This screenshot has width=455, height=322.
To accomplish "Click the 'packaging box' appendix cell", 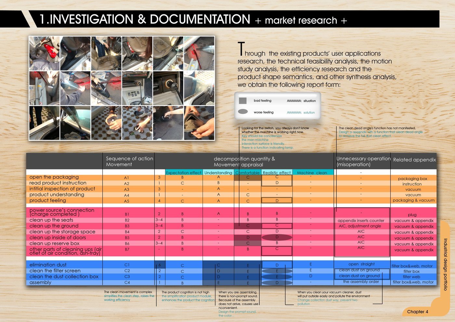I will pyautogui.click(x=412, y=179).
